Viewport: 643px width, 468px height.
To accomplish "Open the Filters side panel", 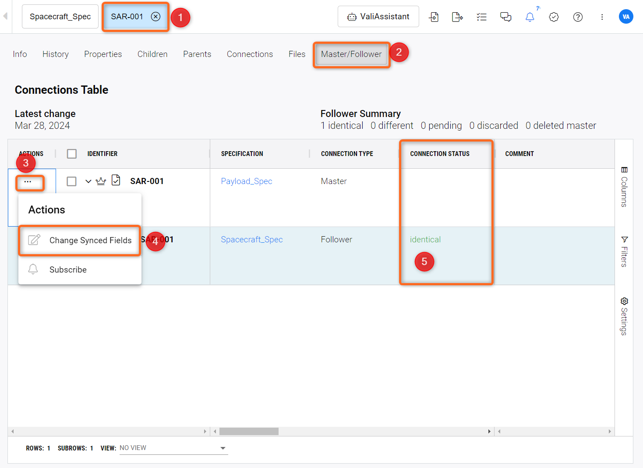I will (624, 252).
